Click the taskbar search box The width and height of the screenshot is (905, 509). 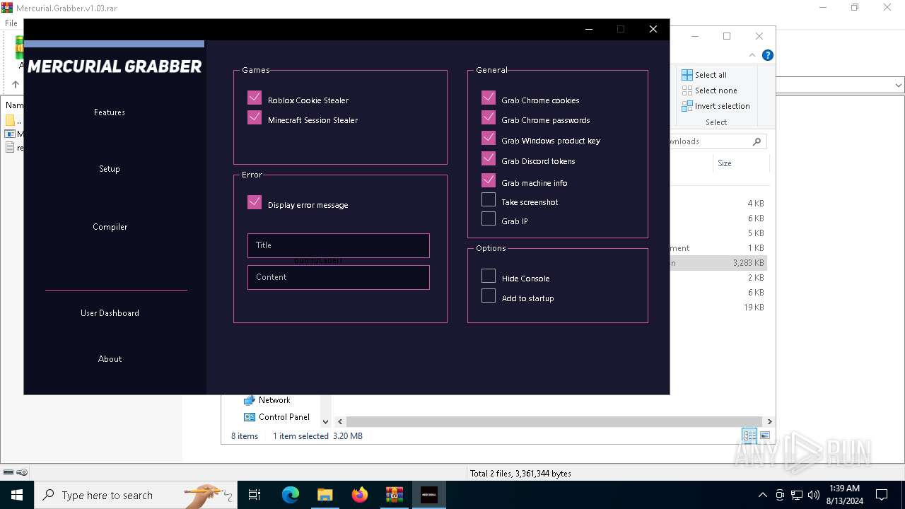click(x=134, y=495)
